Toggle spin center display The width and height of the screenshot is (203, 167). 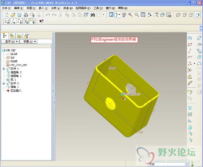118,15
